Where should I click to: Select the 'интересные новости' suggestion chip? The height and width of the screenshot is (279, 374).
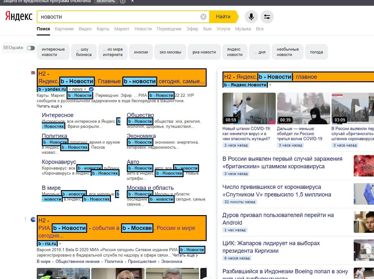53,52
